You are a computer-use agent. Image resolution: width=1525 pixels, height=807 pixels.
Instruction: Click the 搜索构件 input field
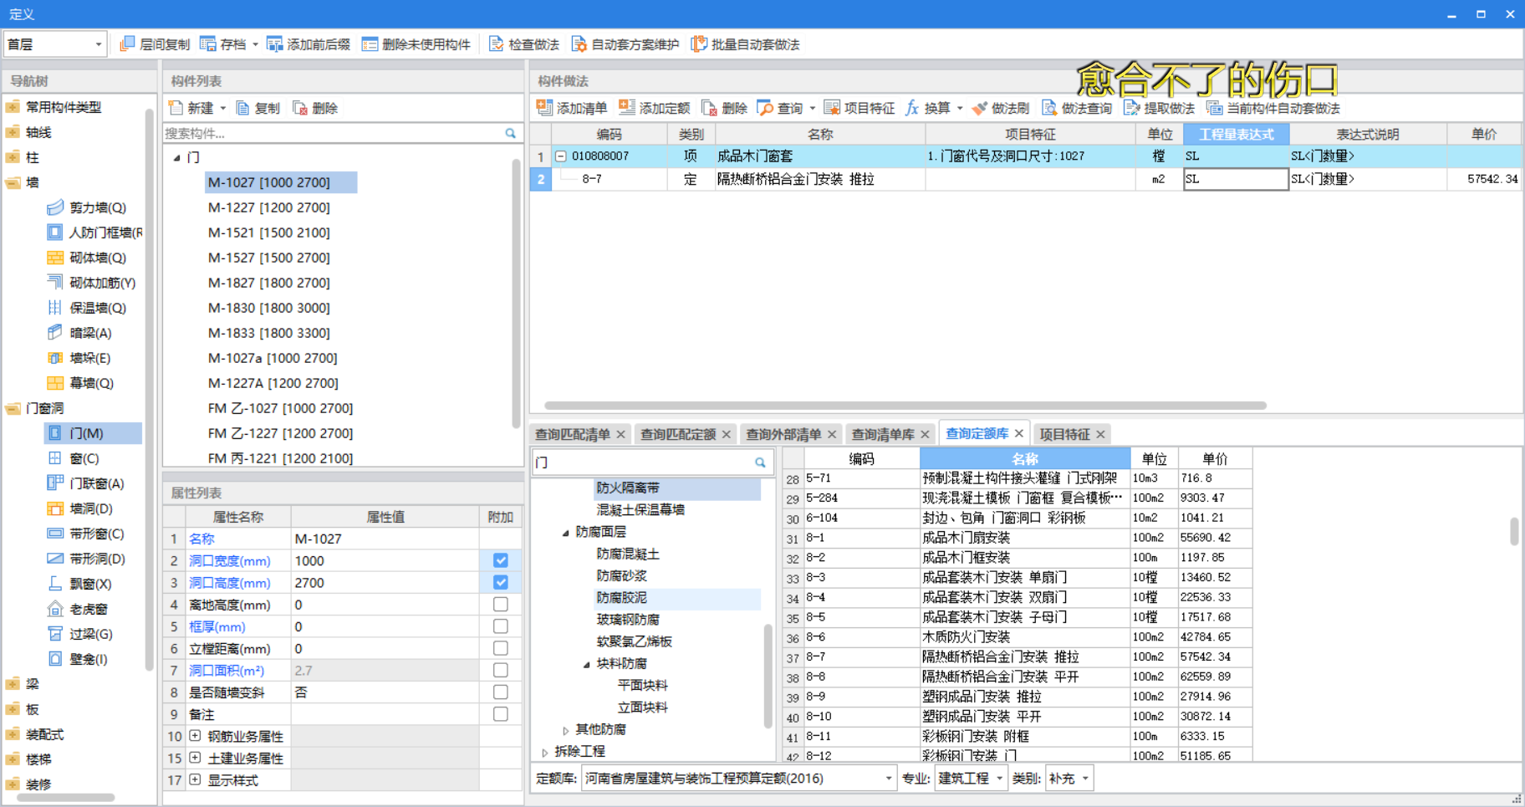[x=333, y=133]
